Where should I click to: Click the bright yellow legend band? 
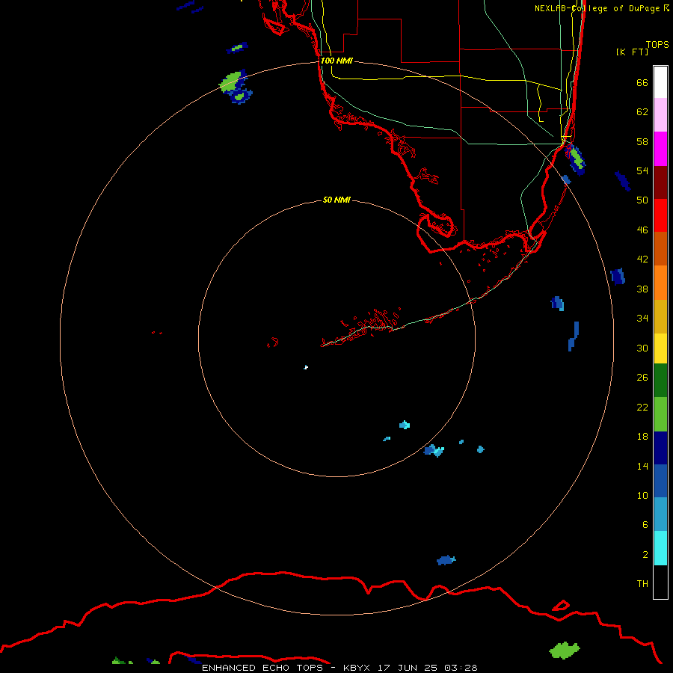pyautogui.click(x=660, y=348)
